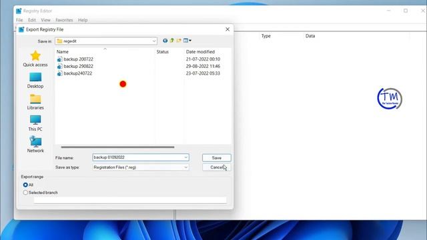Screen dimensions: 427x240
Task: Expand the File name dropdown arrow
Action: (x=185, y=157)
